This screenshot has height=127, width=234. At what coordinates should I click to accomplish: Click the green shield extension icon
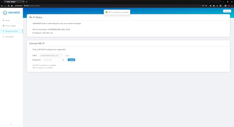click(211, 6)
